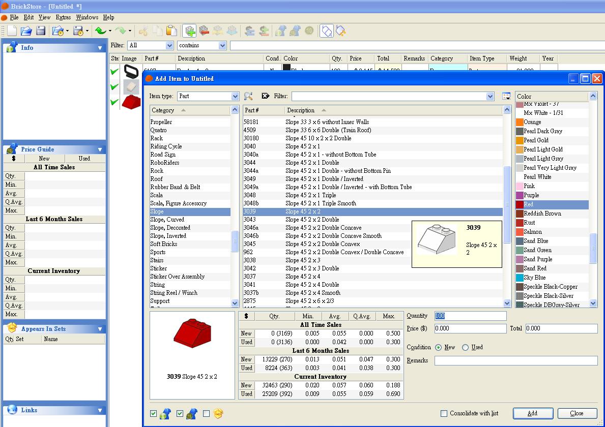Click the Export toolbar icon
Screen dimensions: 605x427
(x=78, y=31)
